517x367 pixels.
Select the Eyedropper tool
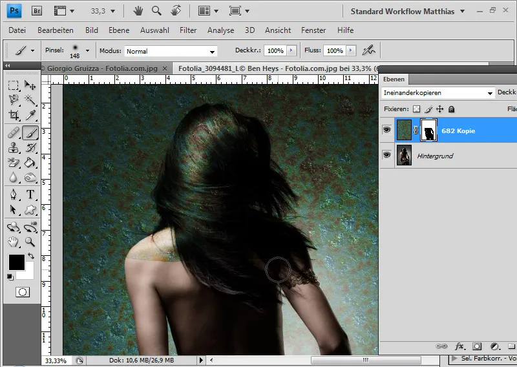(30, 115)
